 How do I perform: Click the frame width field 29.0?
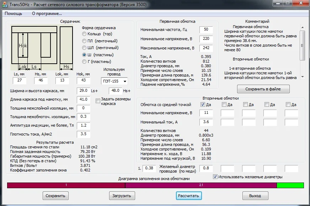[84, 91]
